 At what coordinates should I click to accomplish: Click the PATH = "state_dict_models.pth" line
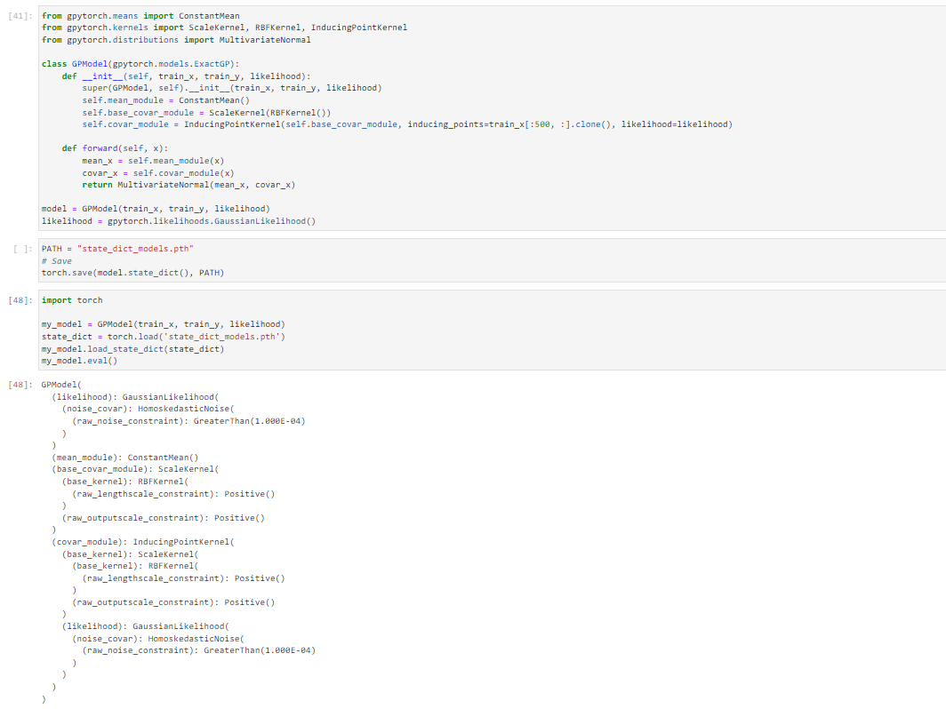point(117,249)
